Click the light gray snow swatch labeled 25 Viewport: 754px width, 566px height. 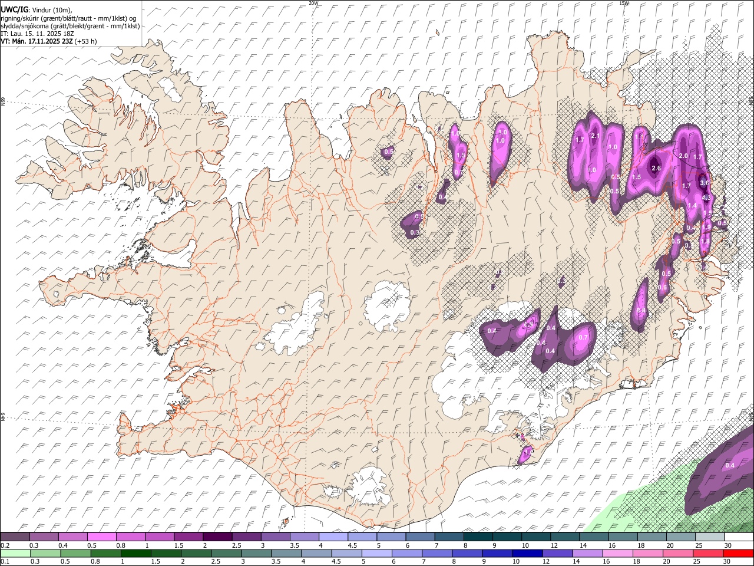[x=710, y=537]
